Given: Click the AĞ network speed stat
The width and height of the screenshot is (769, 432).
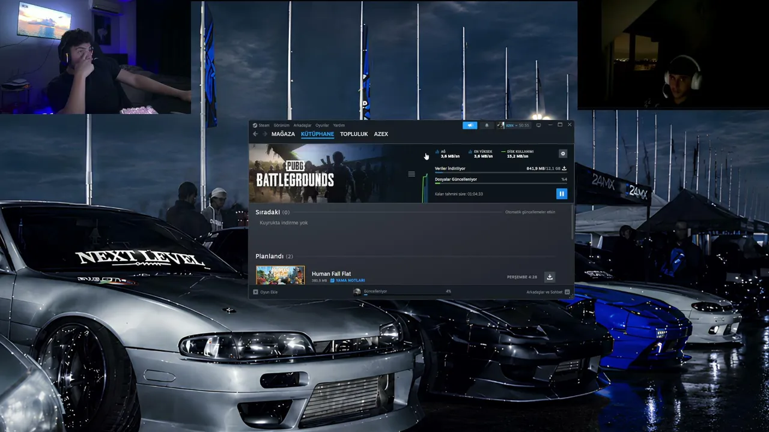Looking at the screenshot, I should [447, 154].
